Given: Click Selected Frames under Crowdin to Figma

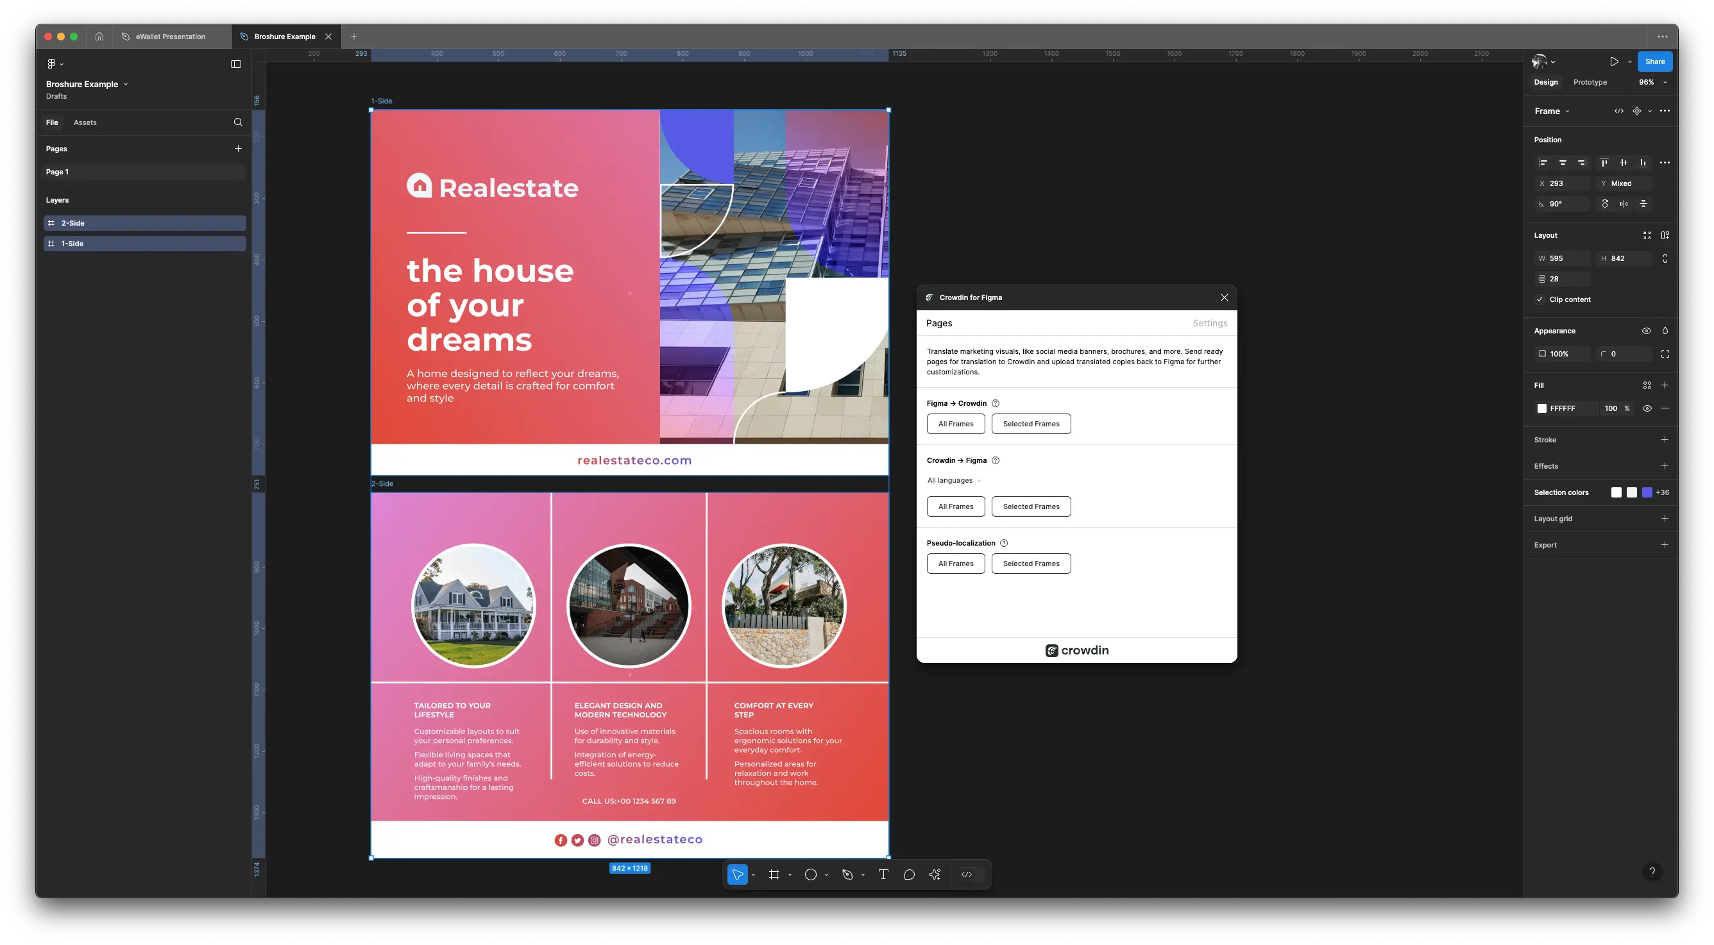Looking at the screenshot, I should point(1030,506).
